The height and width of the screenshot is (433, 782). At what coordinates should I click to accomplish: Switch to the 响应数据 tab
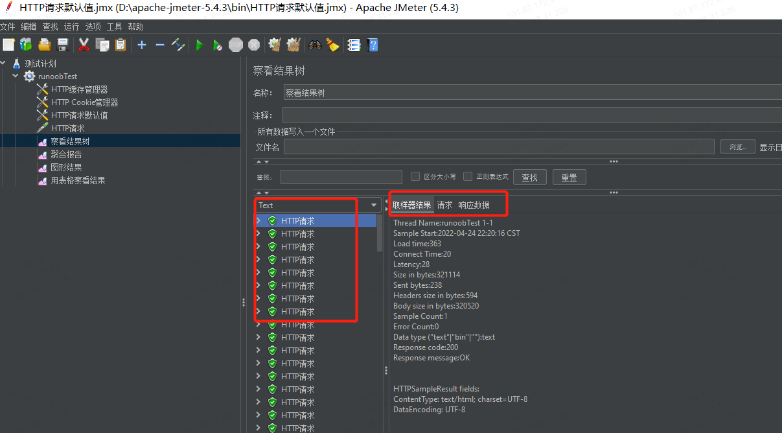(x=474, y=205)
